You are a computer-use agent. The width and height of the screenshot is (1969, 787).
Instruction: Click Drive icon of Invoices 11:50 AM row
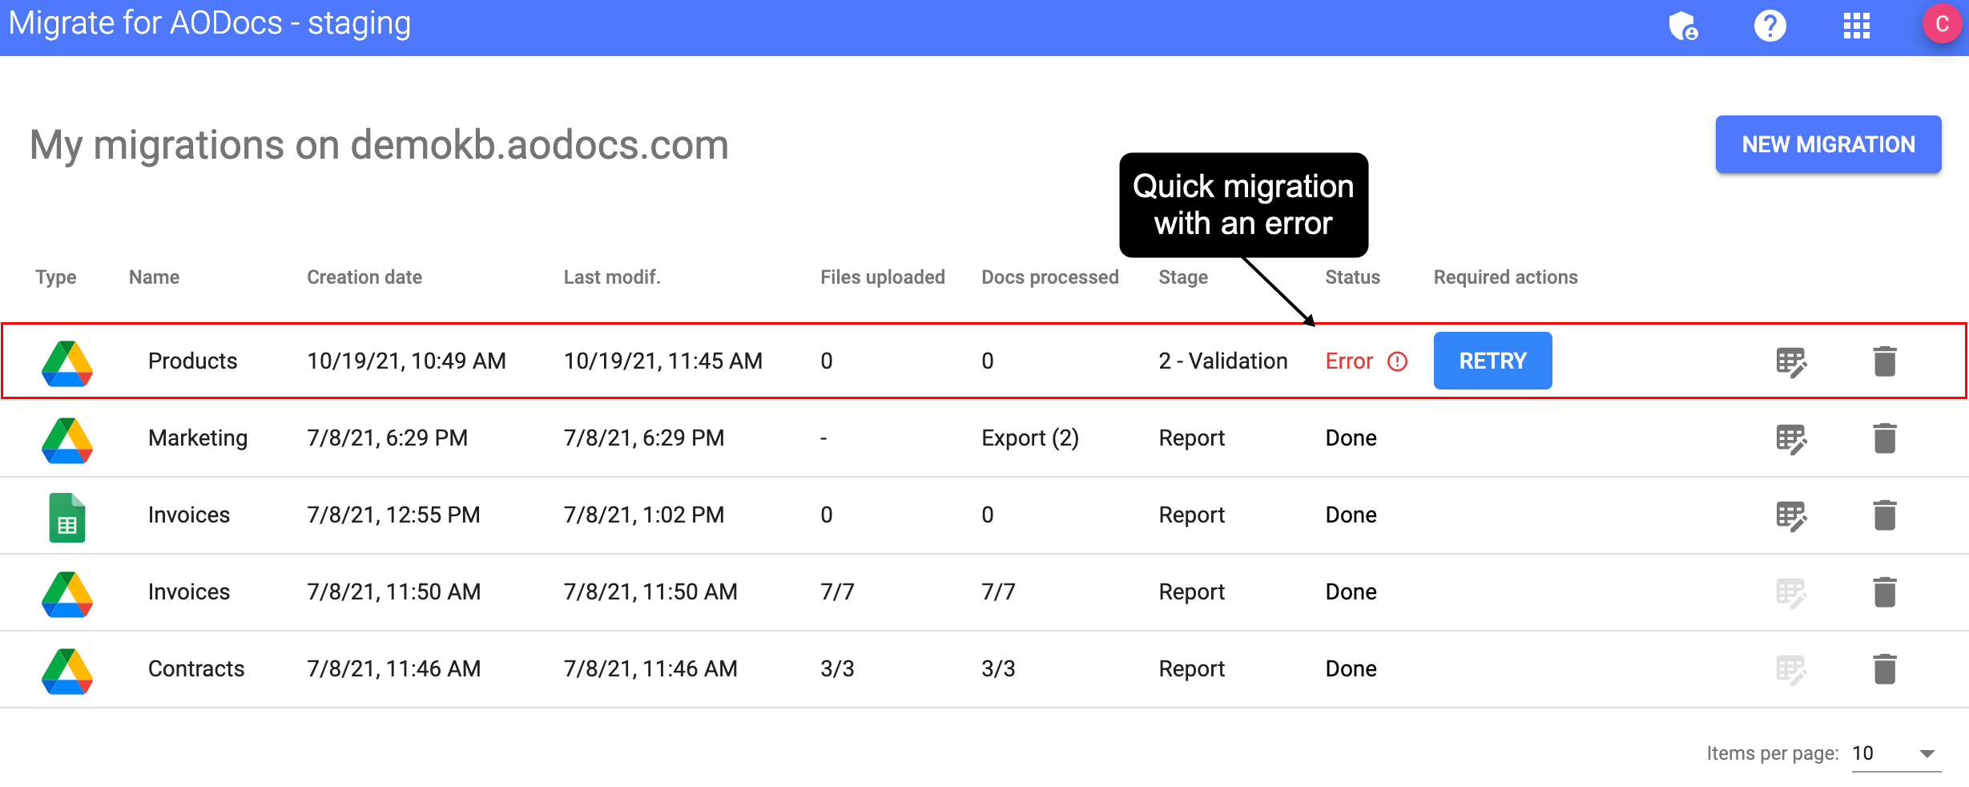coord(67,594)
